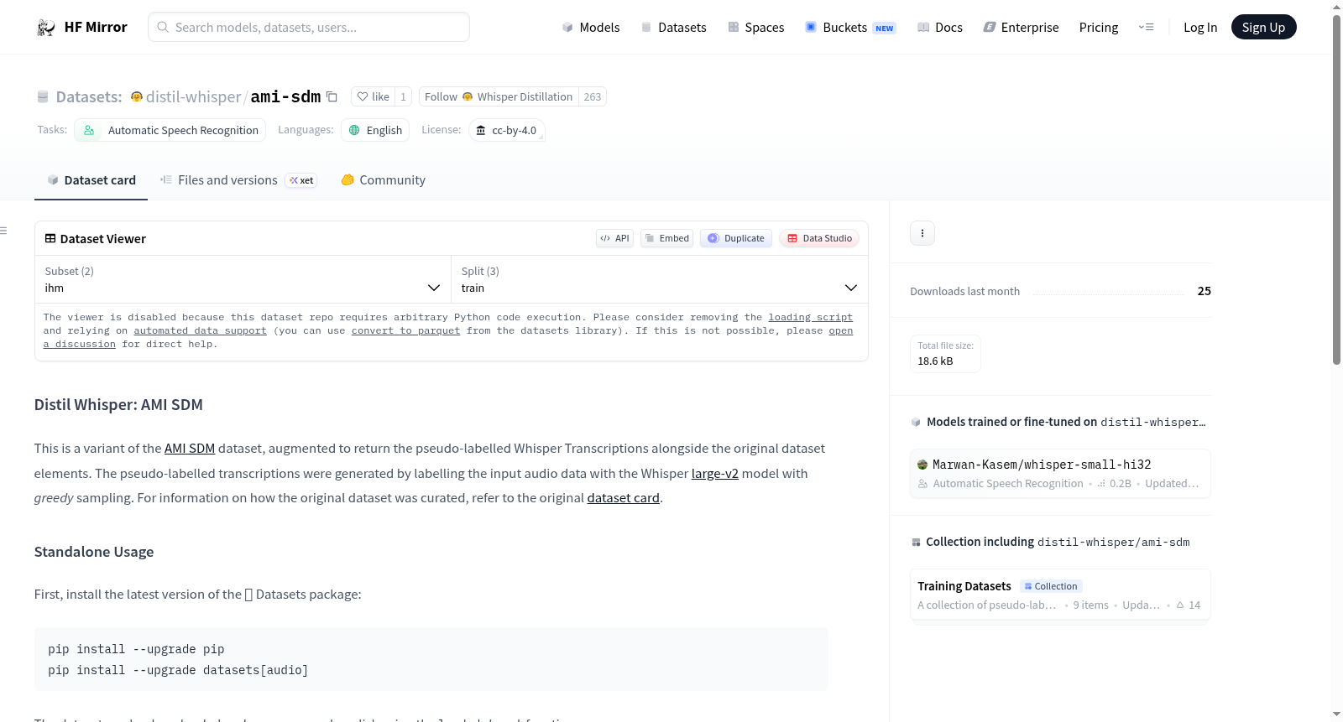Click the Sign Up button
1343x722 pixels.
[1263, 28]
